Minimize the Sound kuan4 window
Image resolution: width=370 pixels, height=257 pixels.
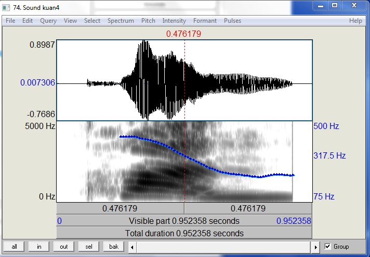coord(321,5)
